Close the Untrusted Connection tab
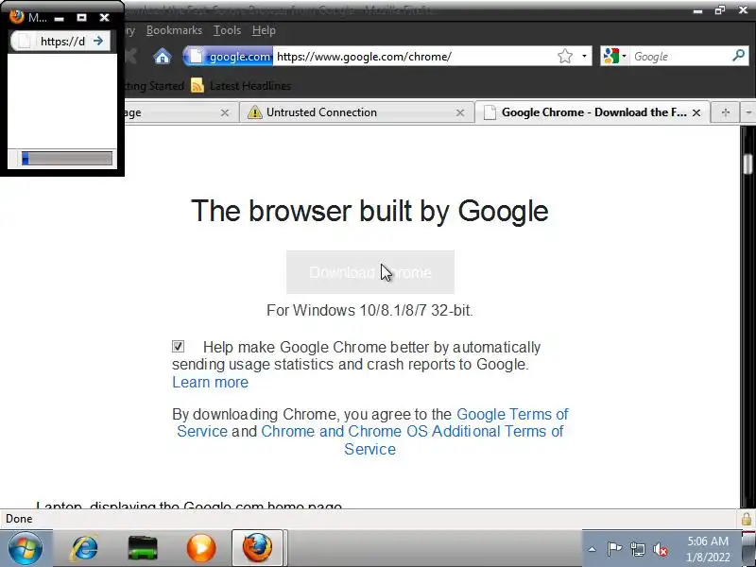 click(x=460, y=112)
